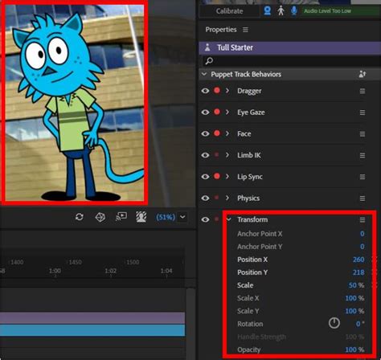
Task: Toggle body tracker figure icon
Action: pyautogui.click(x=281, y=10)
